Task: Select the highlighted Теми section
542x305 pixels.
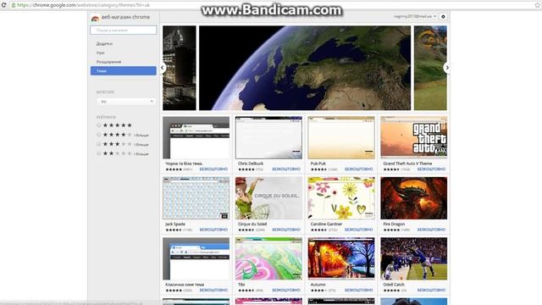Action: coord(124,71)
